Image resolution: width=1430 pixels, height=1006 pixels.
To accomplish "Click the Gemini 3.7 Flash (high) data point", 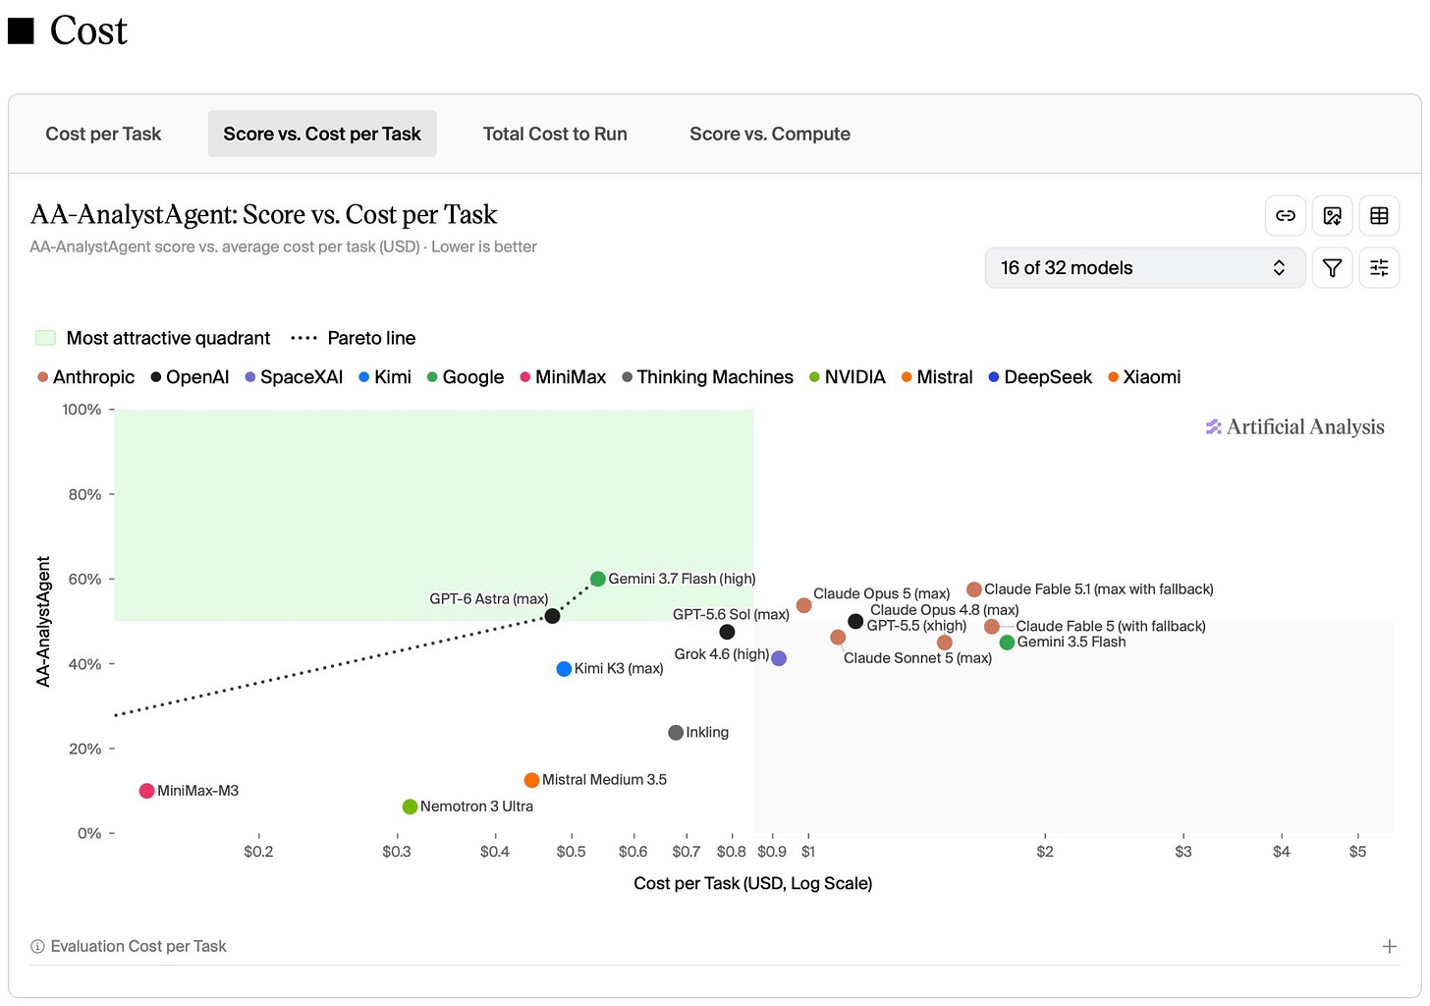I will point(597,579).
